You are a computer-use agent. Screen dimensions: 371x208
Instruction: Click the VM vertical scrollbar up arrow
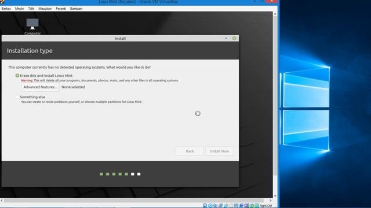[x=275, y=14]
